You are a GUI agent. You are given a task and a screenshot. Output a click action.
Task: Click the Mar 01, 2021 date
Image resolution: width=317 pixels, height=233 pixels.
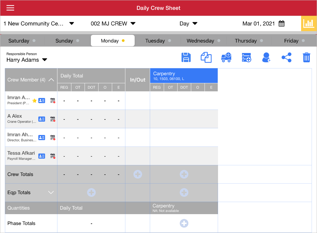(259, 24)
